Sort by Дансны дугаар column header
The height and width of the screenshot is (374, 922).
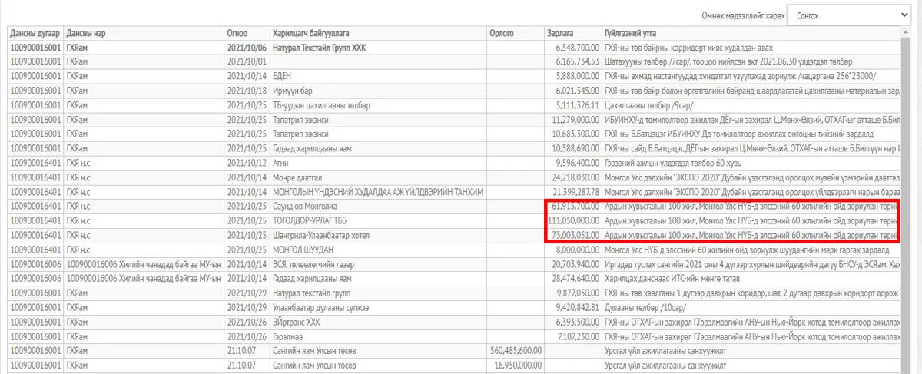click(x=35, y=34)
